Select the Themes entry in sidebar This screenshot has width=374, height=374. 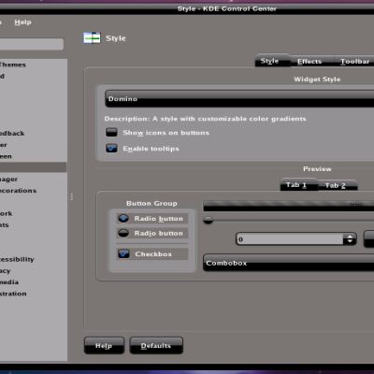point(12,65)
